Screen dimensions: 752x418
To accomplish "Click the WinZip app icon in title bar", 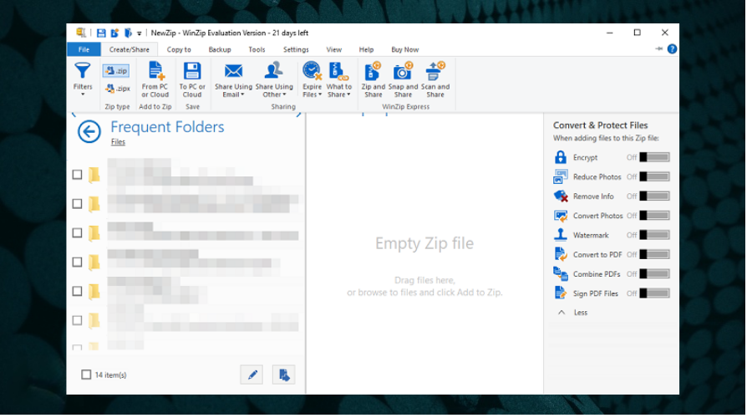I will click(80, 33).
